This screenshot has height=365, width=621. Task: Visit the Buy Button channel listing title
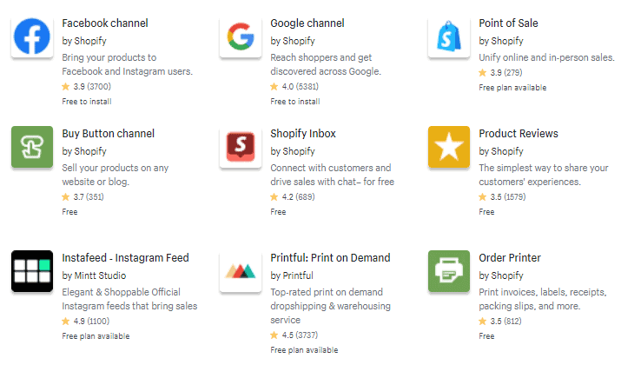108,134
